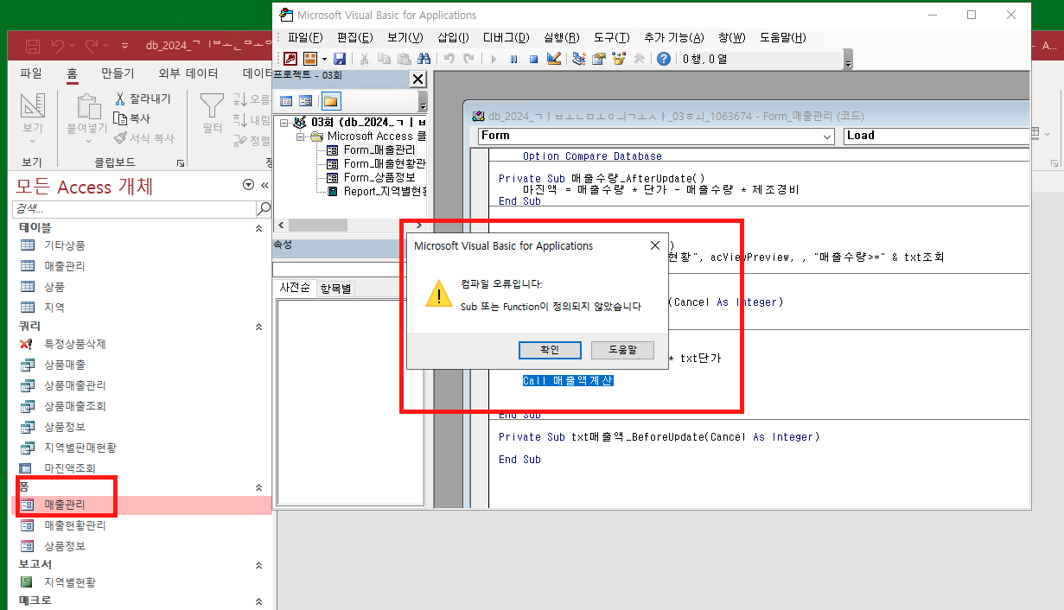
Task: Click View Code icon in project pane
Action: coord(286,101)
